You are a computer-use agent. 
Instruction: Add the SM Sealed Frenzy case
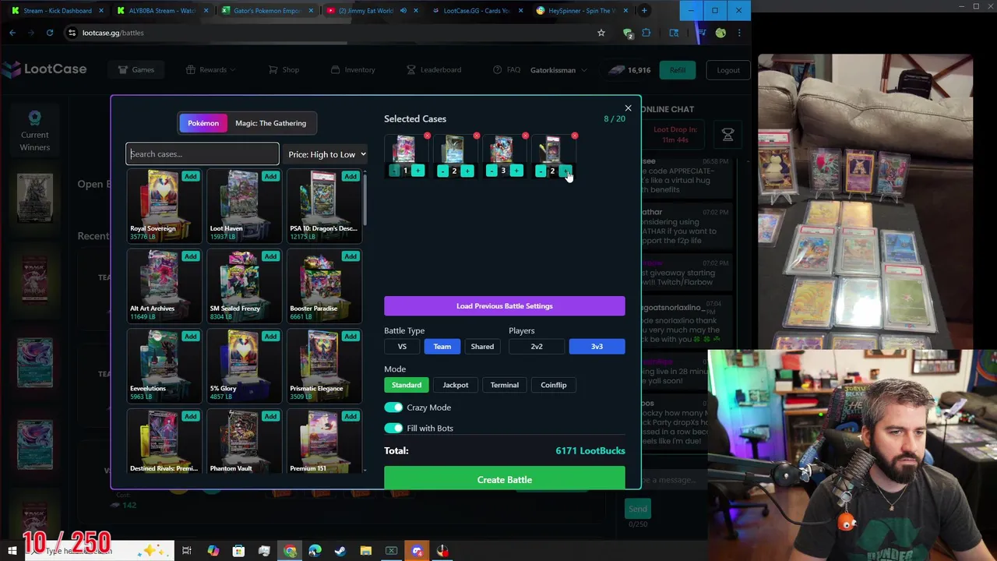coord(270,256)
